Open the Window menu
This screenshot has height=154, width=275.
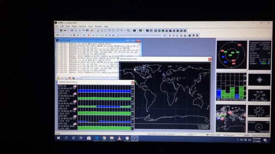coord(98,27)
